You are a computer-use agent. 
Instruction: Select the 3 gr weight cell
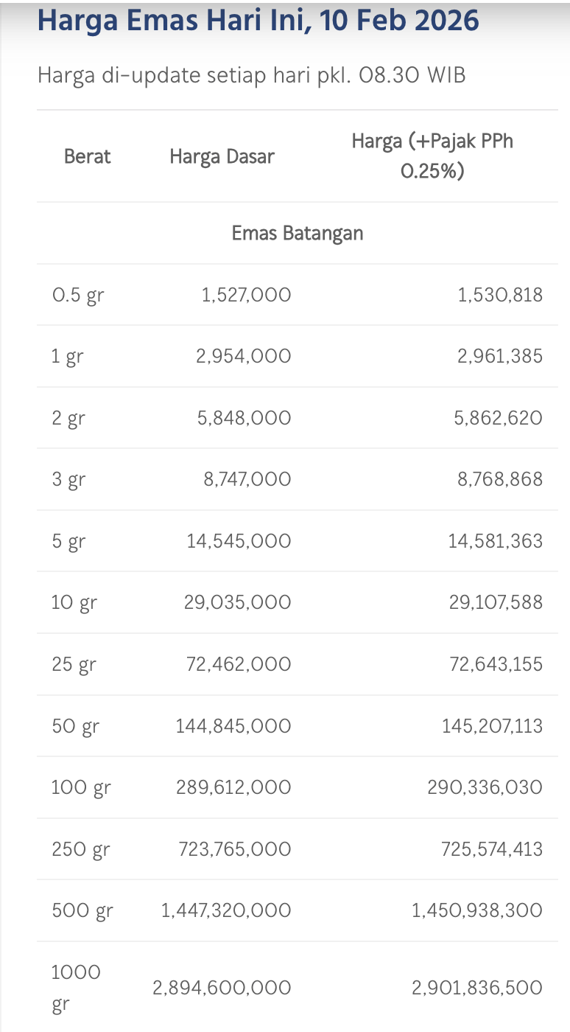[68, 480]
